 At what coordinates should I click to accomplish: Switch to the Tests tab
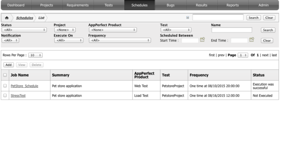click(x=109, y=5)
